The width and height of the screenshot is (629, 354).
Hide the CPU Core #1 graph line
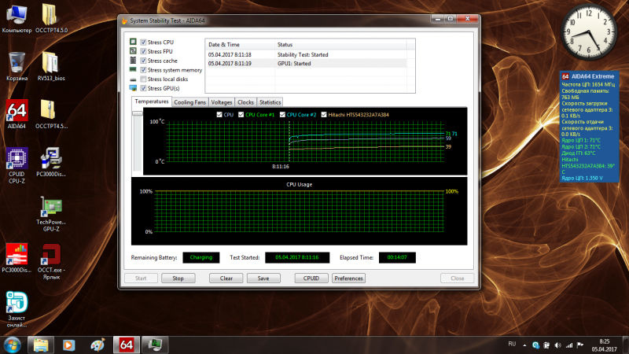241,115
